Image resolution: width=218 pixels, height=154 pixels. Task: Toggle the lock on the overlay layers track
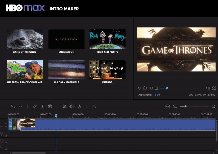coord(6,142)
